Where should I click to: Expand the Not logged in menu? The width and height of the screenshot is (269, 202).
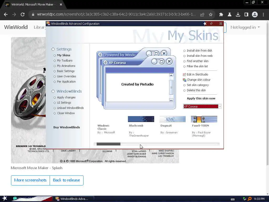[x=245, y=27]
